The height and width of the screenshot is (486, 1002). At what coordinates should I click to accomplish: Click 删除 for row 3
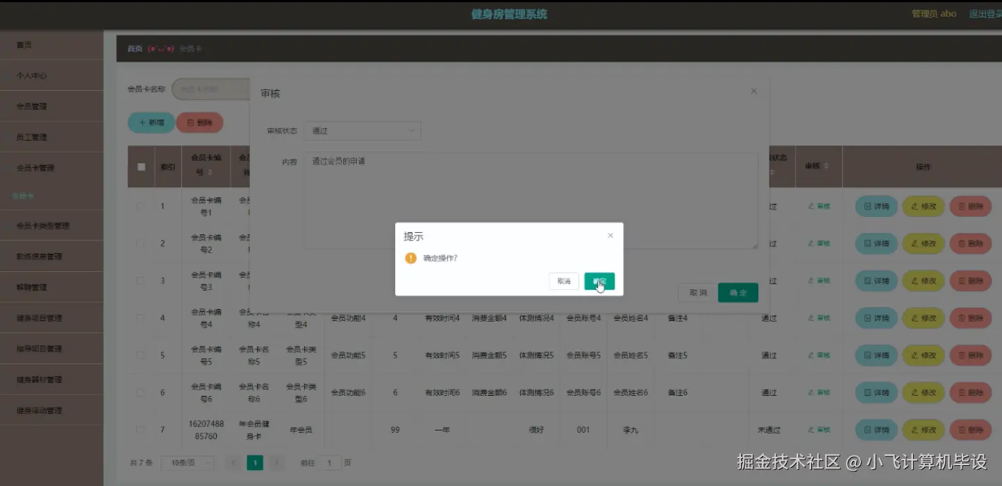pos(971,281)
